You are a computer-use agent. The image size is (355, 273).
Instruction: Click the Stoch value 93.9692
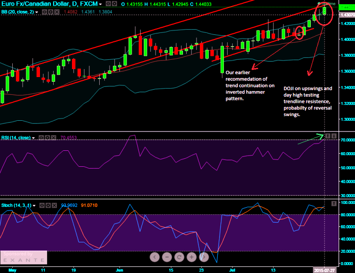click(x=69, y=205)
